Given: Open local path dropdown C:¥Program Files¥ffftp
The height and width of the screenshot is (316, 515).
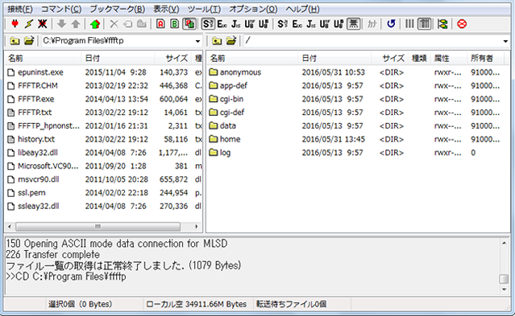Looking at the screenshot, I should pyautogui.click(x=197, y=41).
